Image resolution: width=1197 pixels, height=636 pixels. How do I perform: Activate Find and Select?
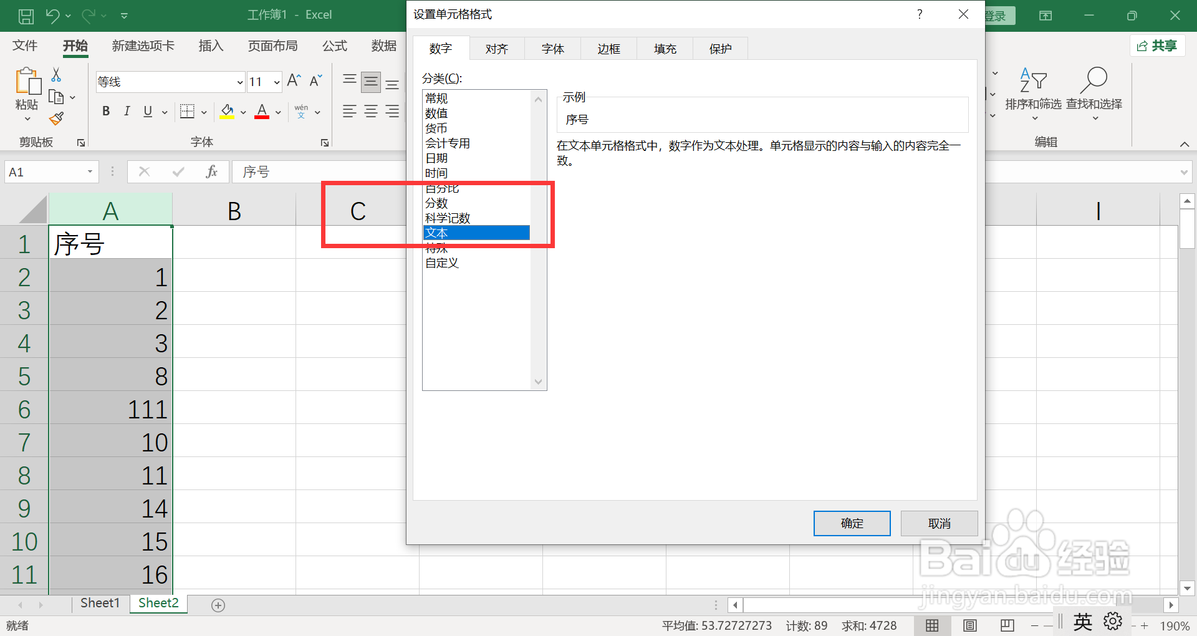click(1094, 92)
